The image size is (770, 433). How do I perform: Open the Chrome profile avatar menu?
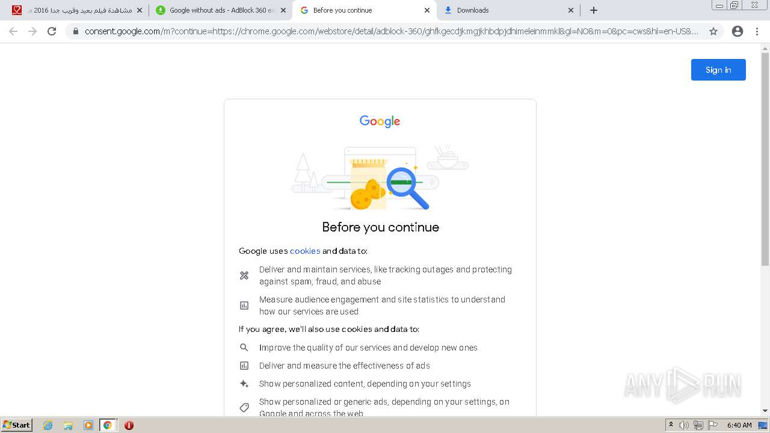click(x=738, y=31)
